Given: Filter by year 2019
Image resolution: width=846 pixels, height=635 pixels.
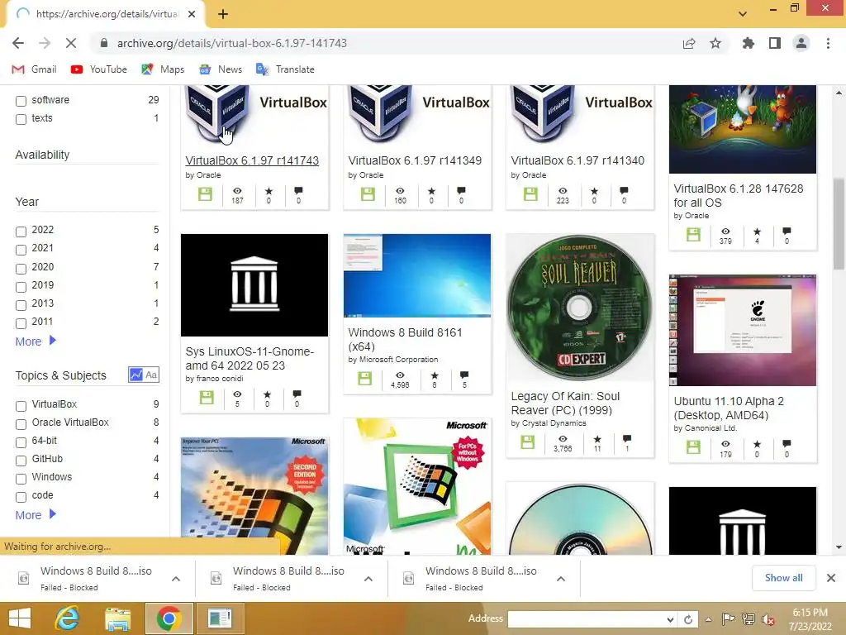Looking at the screenshot, I should coord(21,287).
